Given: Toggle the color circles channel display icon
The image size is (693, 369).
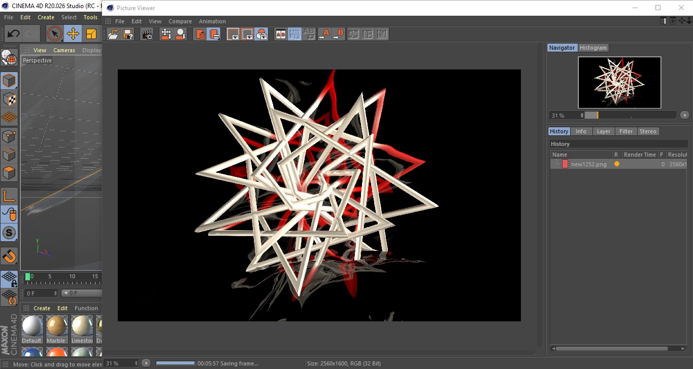Looking at the screenshot, I should pos(261,34).
